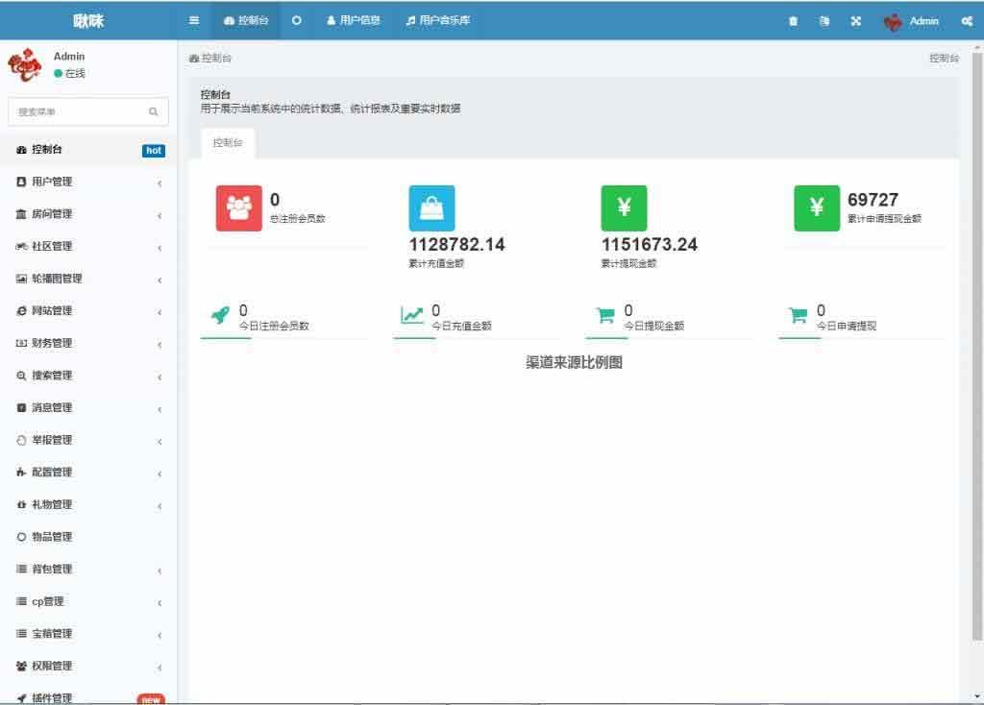Click the 背包管理 list icon in sidebar
This screenshot has width=984, height=705.
pos(21,569)
